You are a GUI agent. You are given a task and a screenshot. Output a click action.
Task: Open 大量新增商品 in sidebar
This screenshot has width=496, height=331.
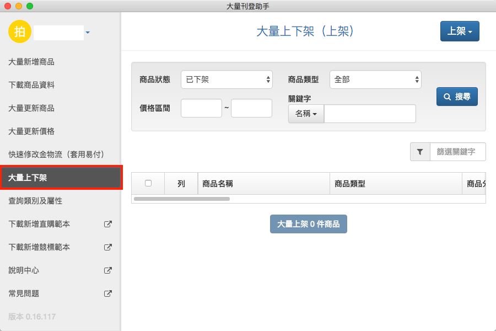click(x=31, y=62)
